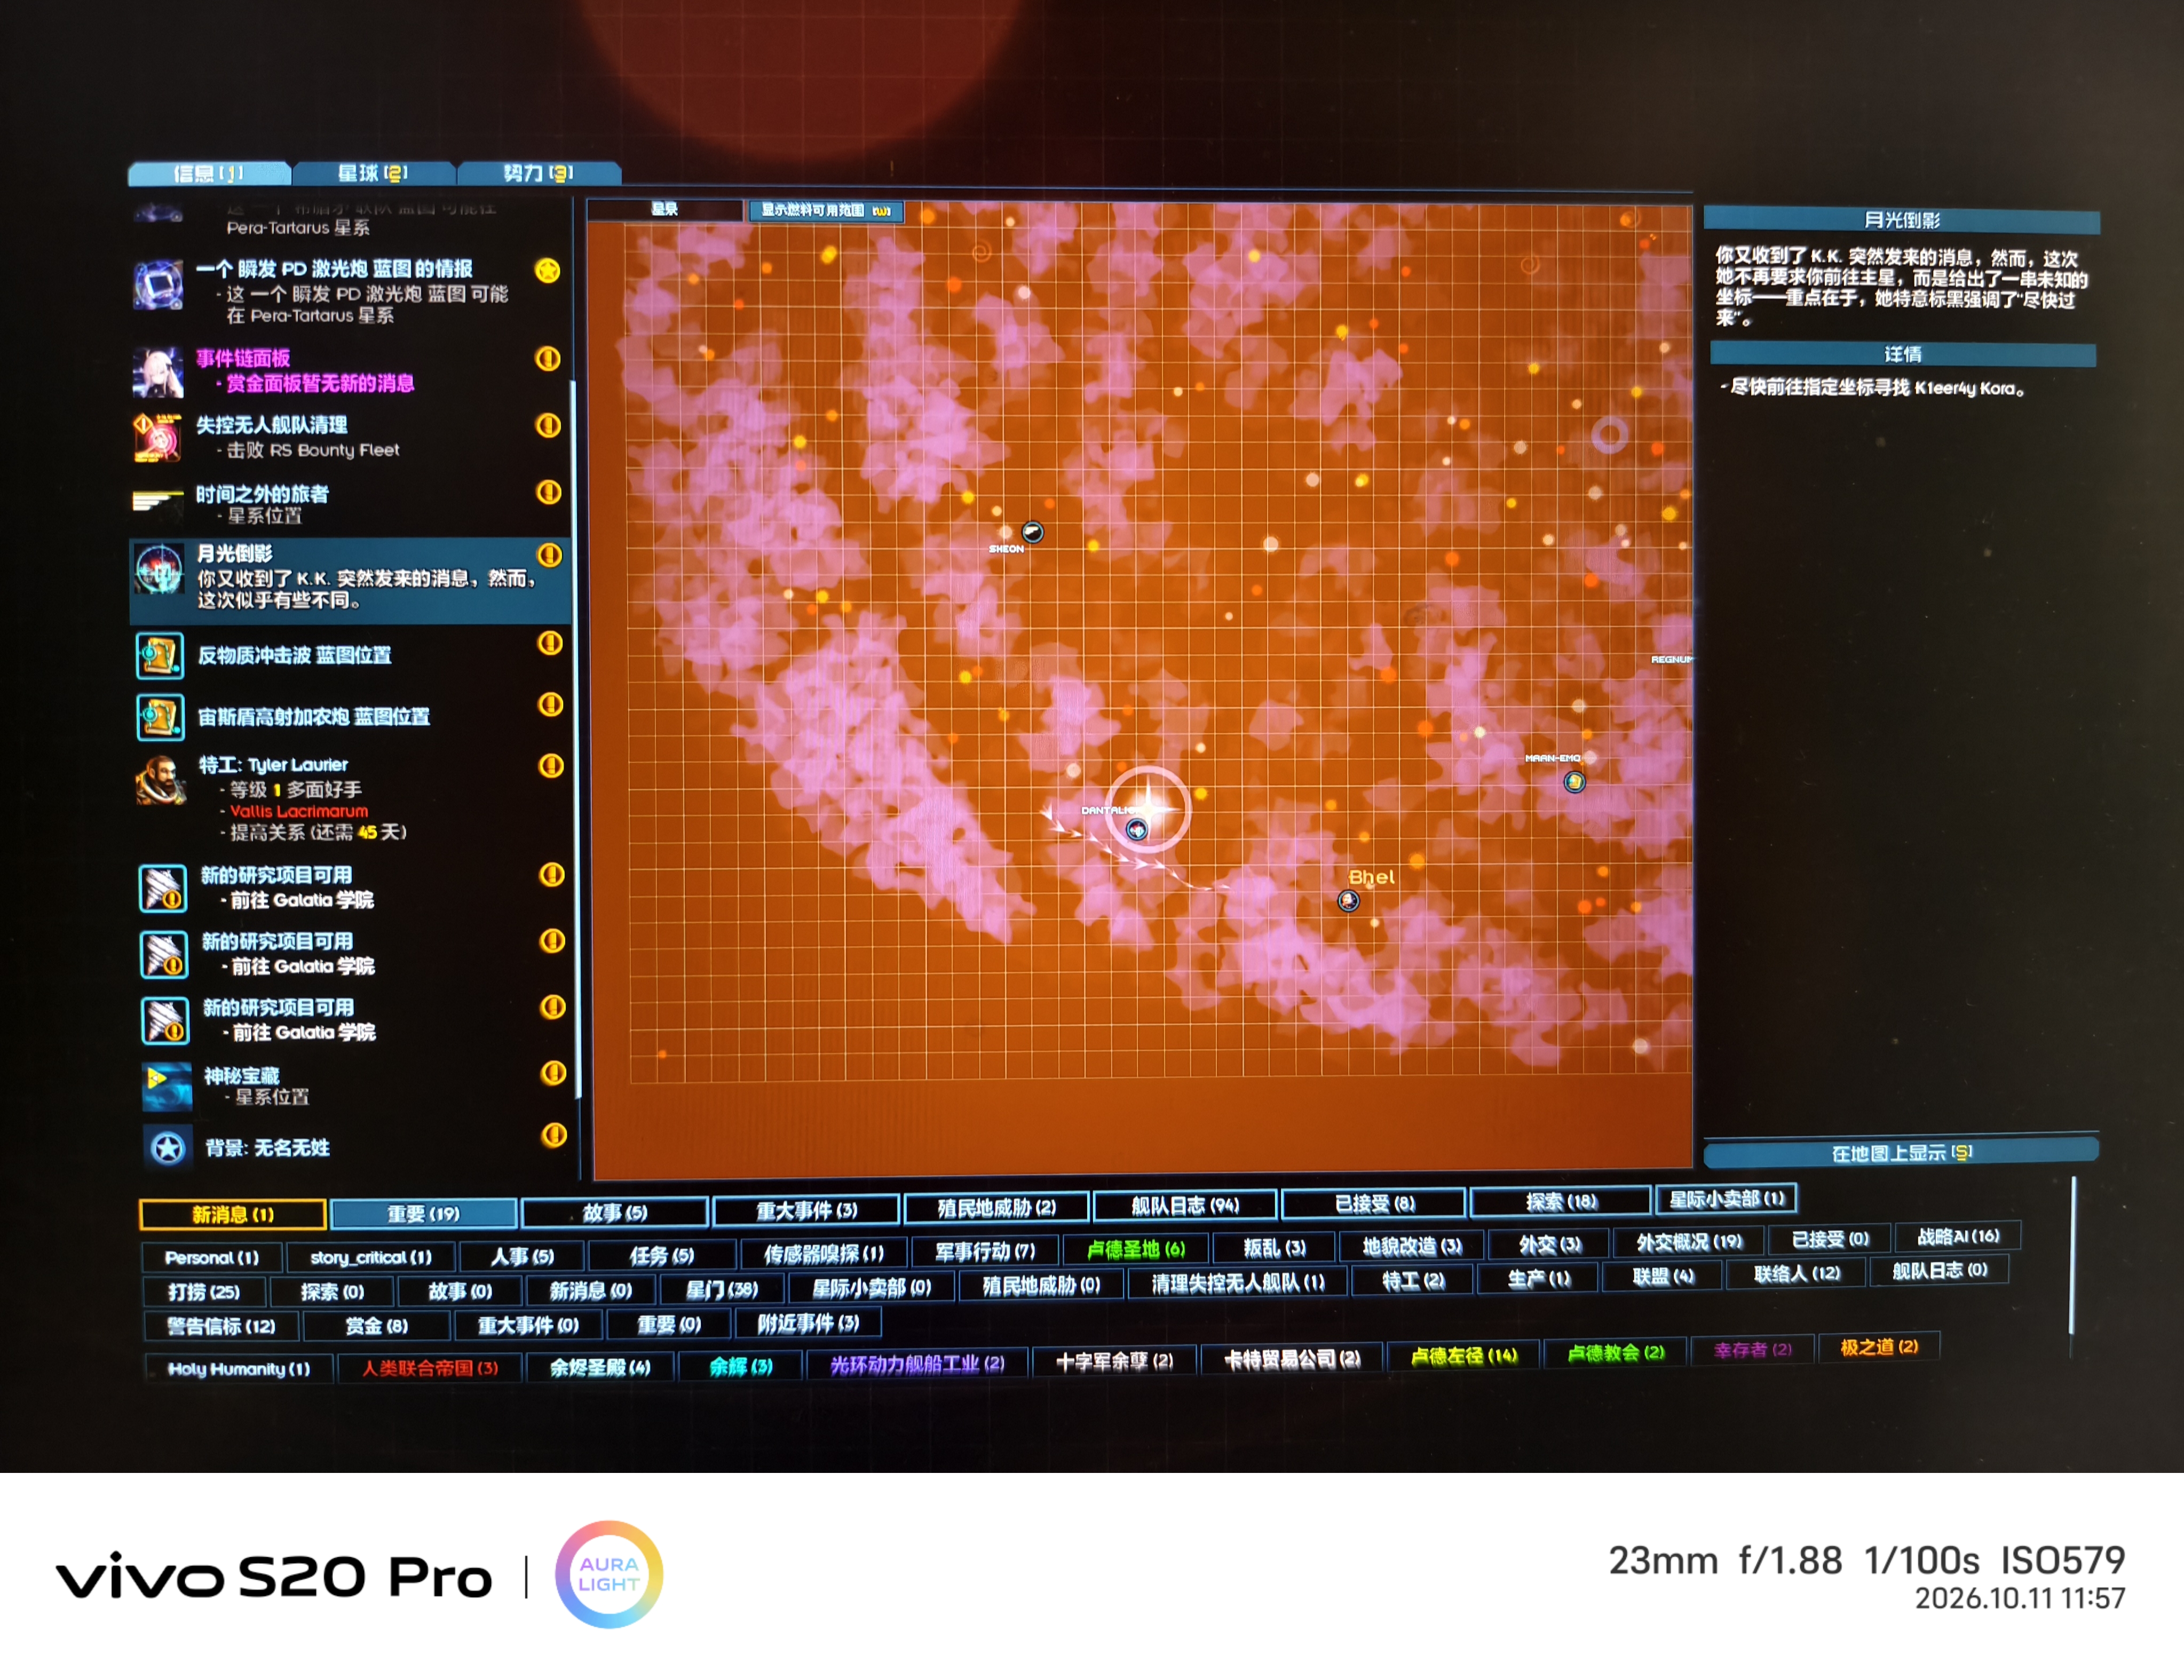The width and height of the screenshot is (2184, 1680).
Task: Toggle star flag on PD 激光炮 intel
Action: point(548,270)
